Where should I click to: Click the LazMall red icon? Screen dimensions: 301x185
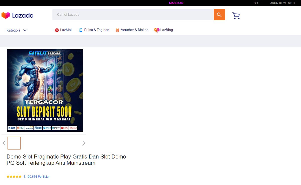(57, 30)
